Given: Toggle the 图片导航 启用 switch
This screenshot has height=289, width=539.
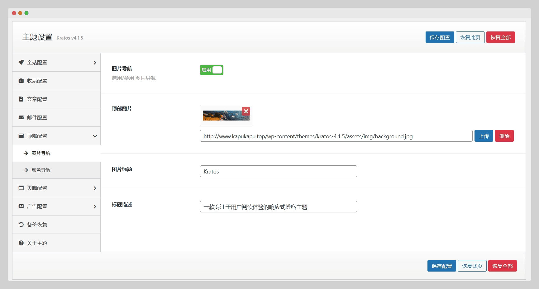Looking at the screenshot, I should click(x=212, y=70).
